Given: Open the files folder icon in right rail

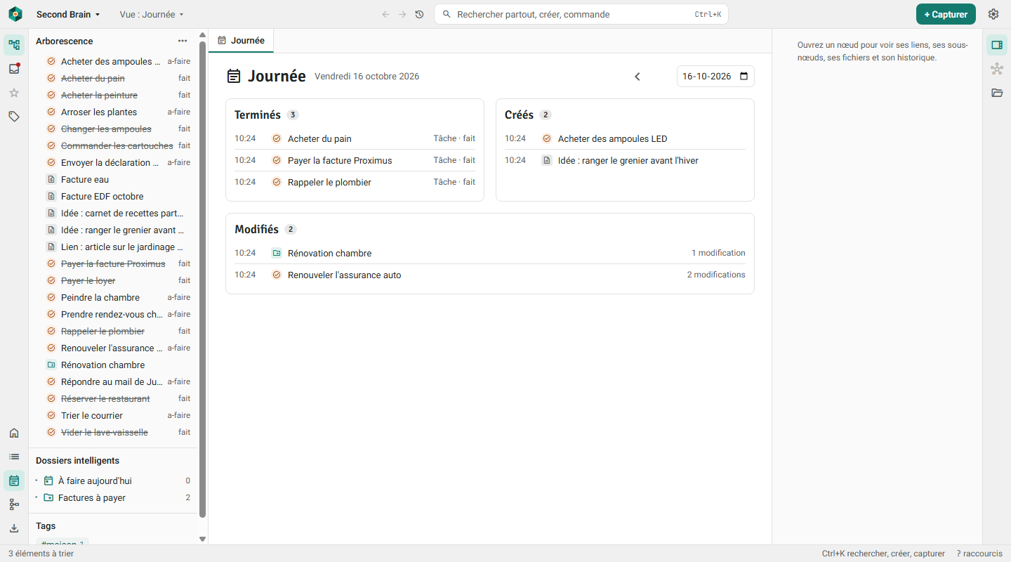Looking at the screenshot, I should 997,93.
